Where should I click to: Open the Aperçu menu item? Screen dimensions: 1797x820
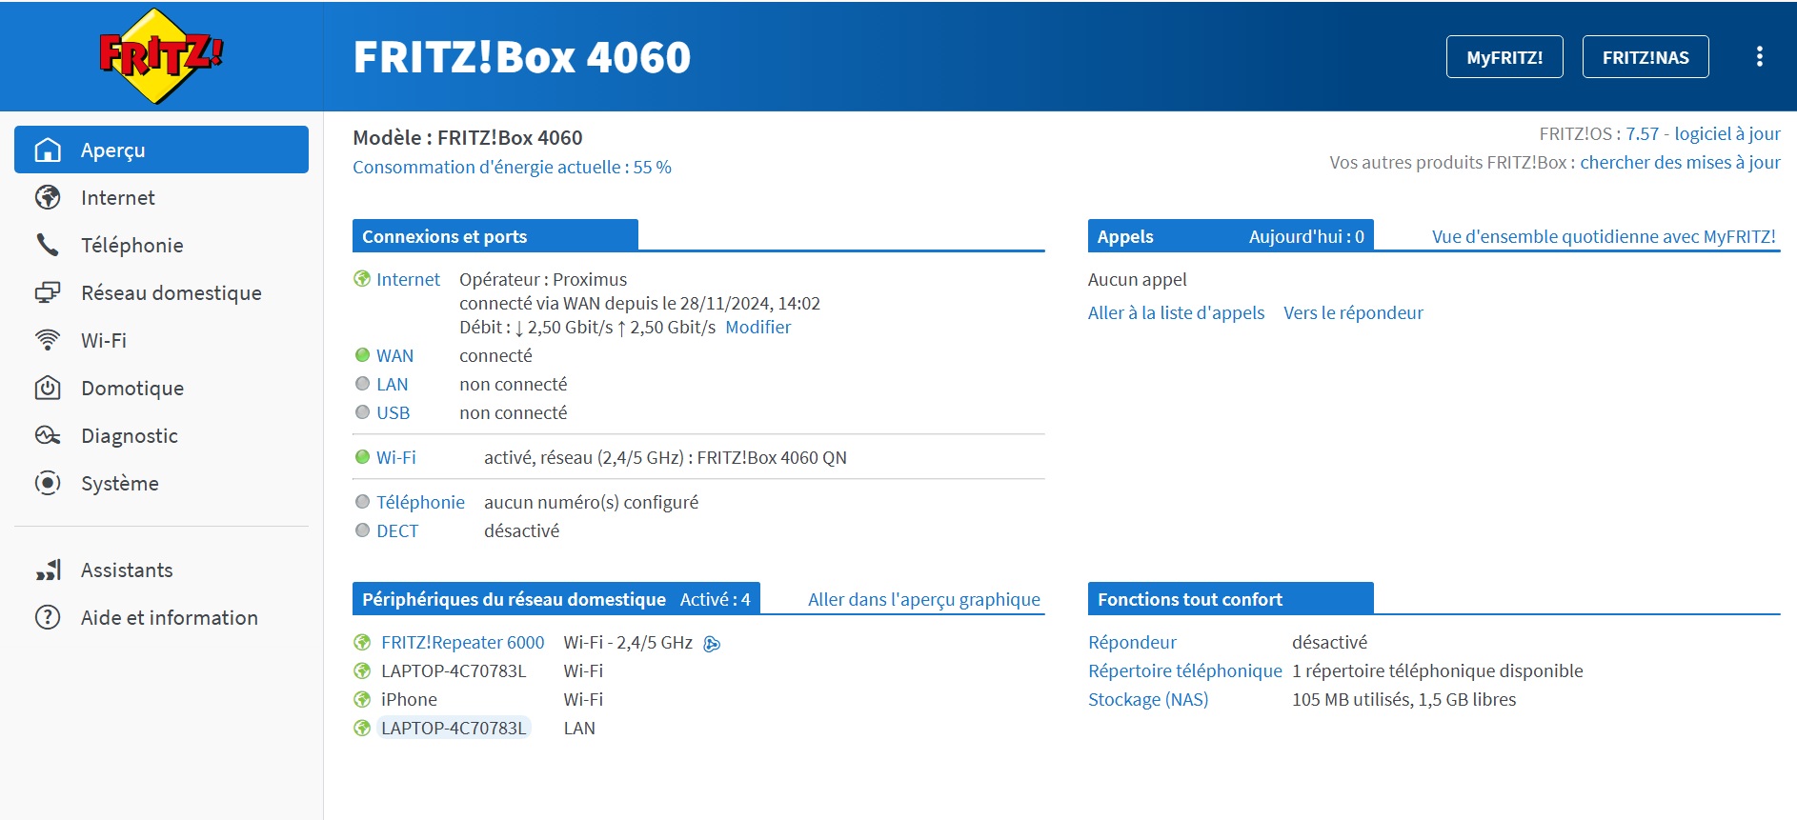pos(161,150)
